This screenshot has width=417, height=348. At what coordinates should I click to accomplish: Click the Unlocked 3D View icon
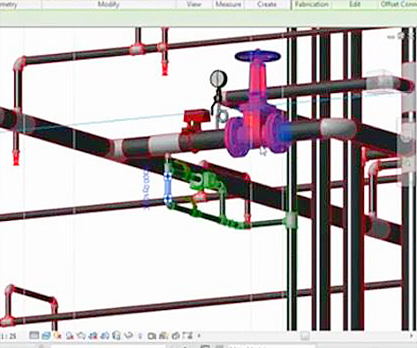point(117,336)
